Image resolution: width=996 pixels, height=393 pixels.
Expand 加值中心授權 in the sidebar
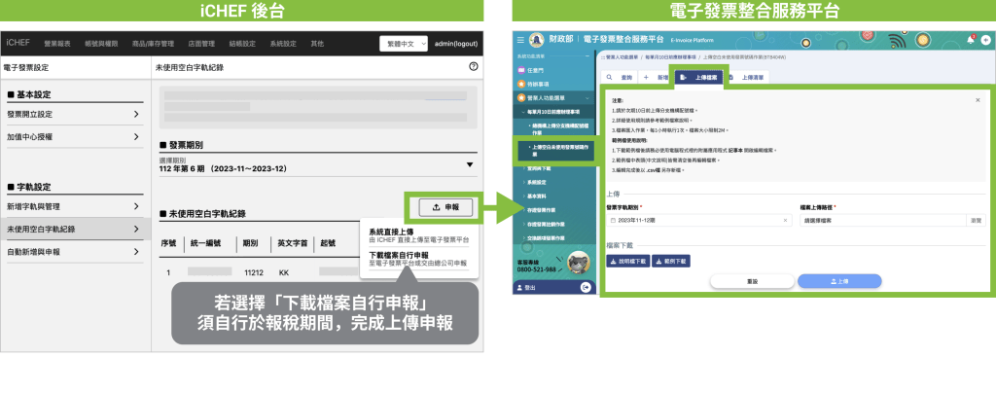(73, 139)
